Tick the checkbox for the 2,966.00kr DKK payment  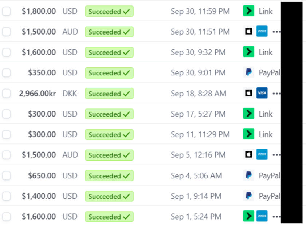[x=7, y=94]
